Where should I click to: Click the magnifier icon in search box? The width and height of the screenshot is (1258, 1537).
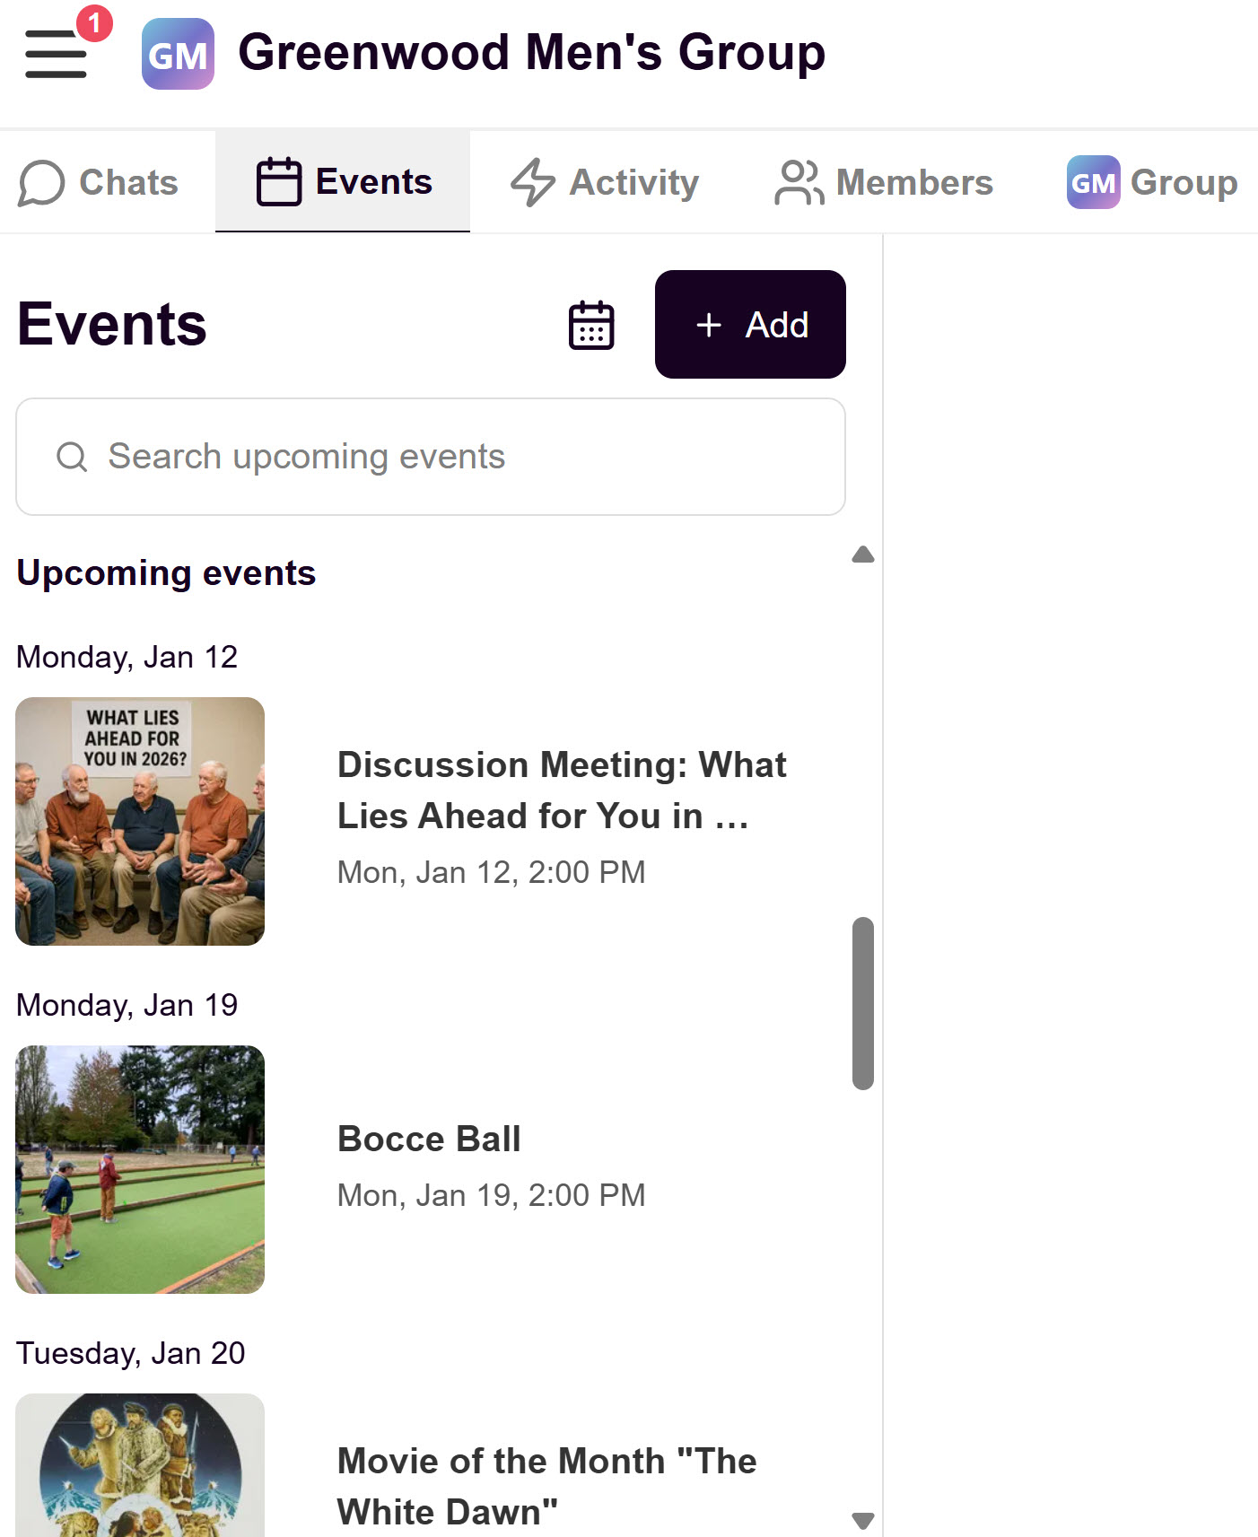coord(72,457)
